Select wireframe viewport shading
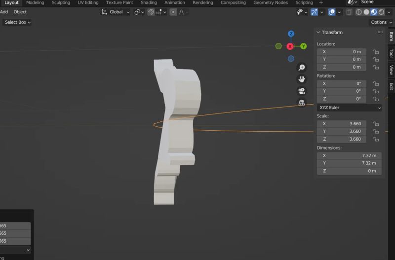This screenshot has height=260, width=395. point(359,12)
